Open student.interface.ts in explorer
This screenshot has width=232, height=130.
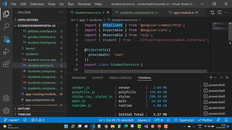42,43
